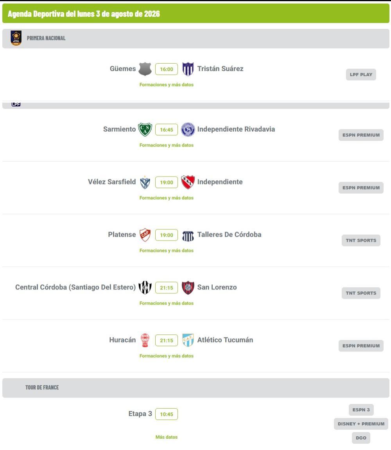
Task: Open Formaciones y más datos for Güemes match
Action: [x=166, y=85]
